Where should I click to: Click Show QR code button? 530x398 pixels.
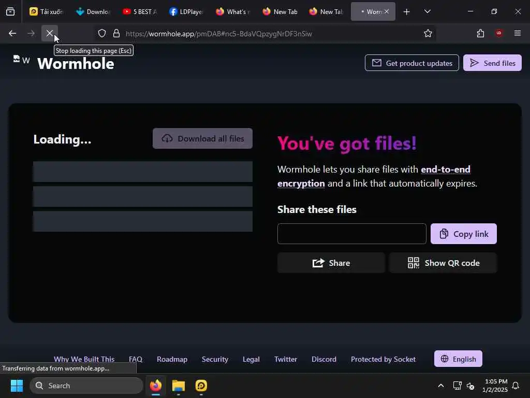tap(443, 263)
